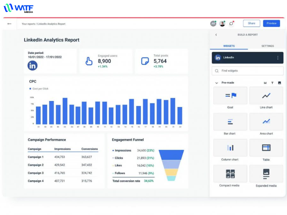
Task: Select the Campaign 4 row label
Action: tap(36, 181)
